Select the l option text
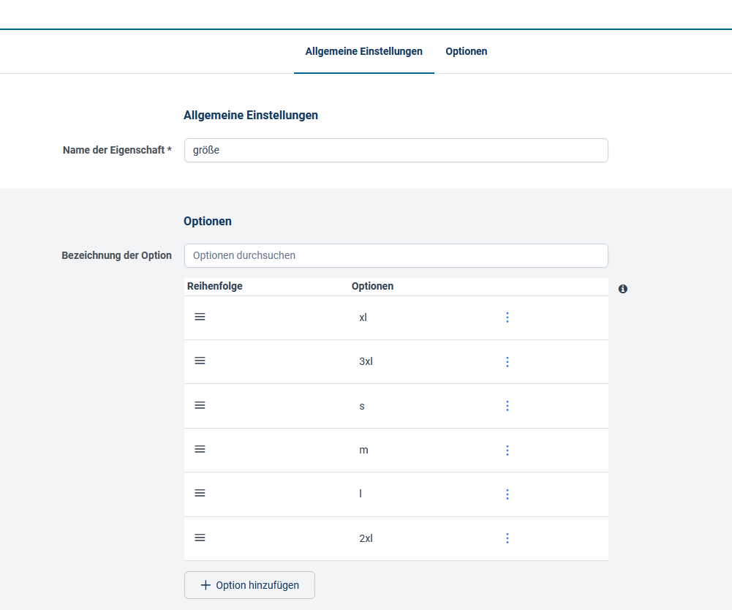 pos(361,494)
